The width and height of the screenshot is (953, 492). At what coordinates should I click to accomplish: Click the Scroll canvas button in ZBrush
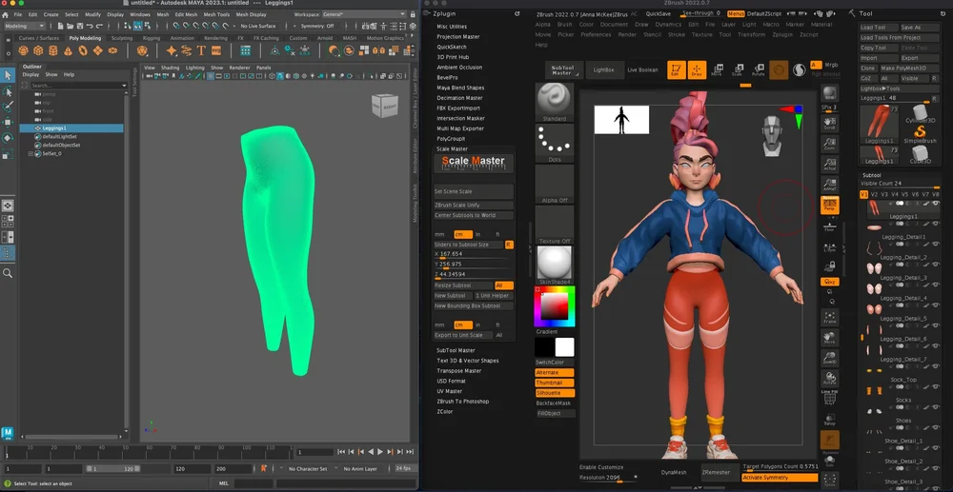pos(830,125)
